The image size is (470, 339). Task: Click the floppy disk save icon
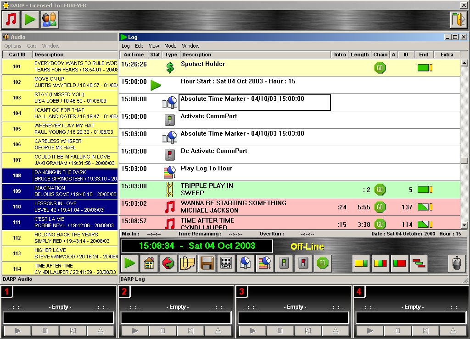click(x=207, y=263)
